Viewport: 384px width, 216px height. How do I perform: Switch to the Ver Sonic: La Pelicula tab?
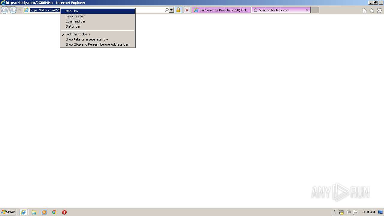[x=221, y=10]
